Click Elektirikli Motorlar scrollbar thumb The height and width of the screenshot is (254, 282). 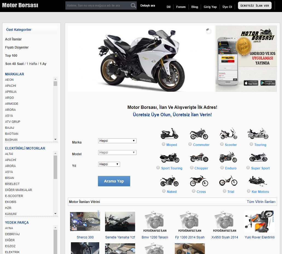(x=56, y=167)
